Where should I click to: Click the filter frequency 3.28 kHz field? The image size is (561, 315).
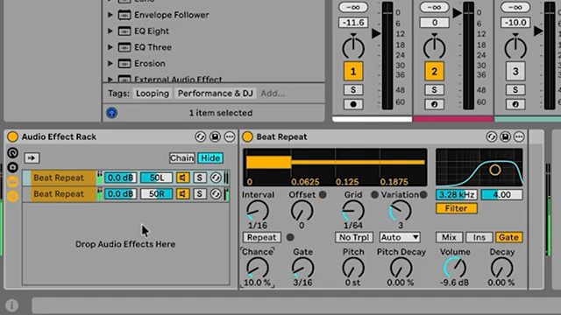click(x=456, y=194)
